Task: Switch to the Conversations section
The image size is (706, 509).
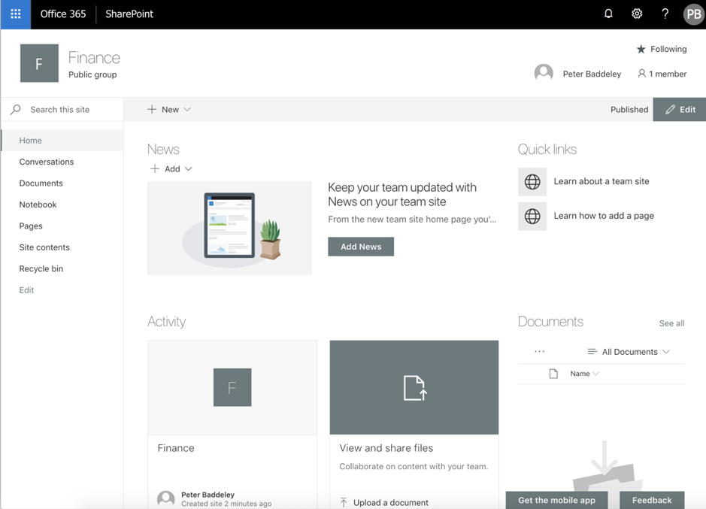Action: point(46,162)
